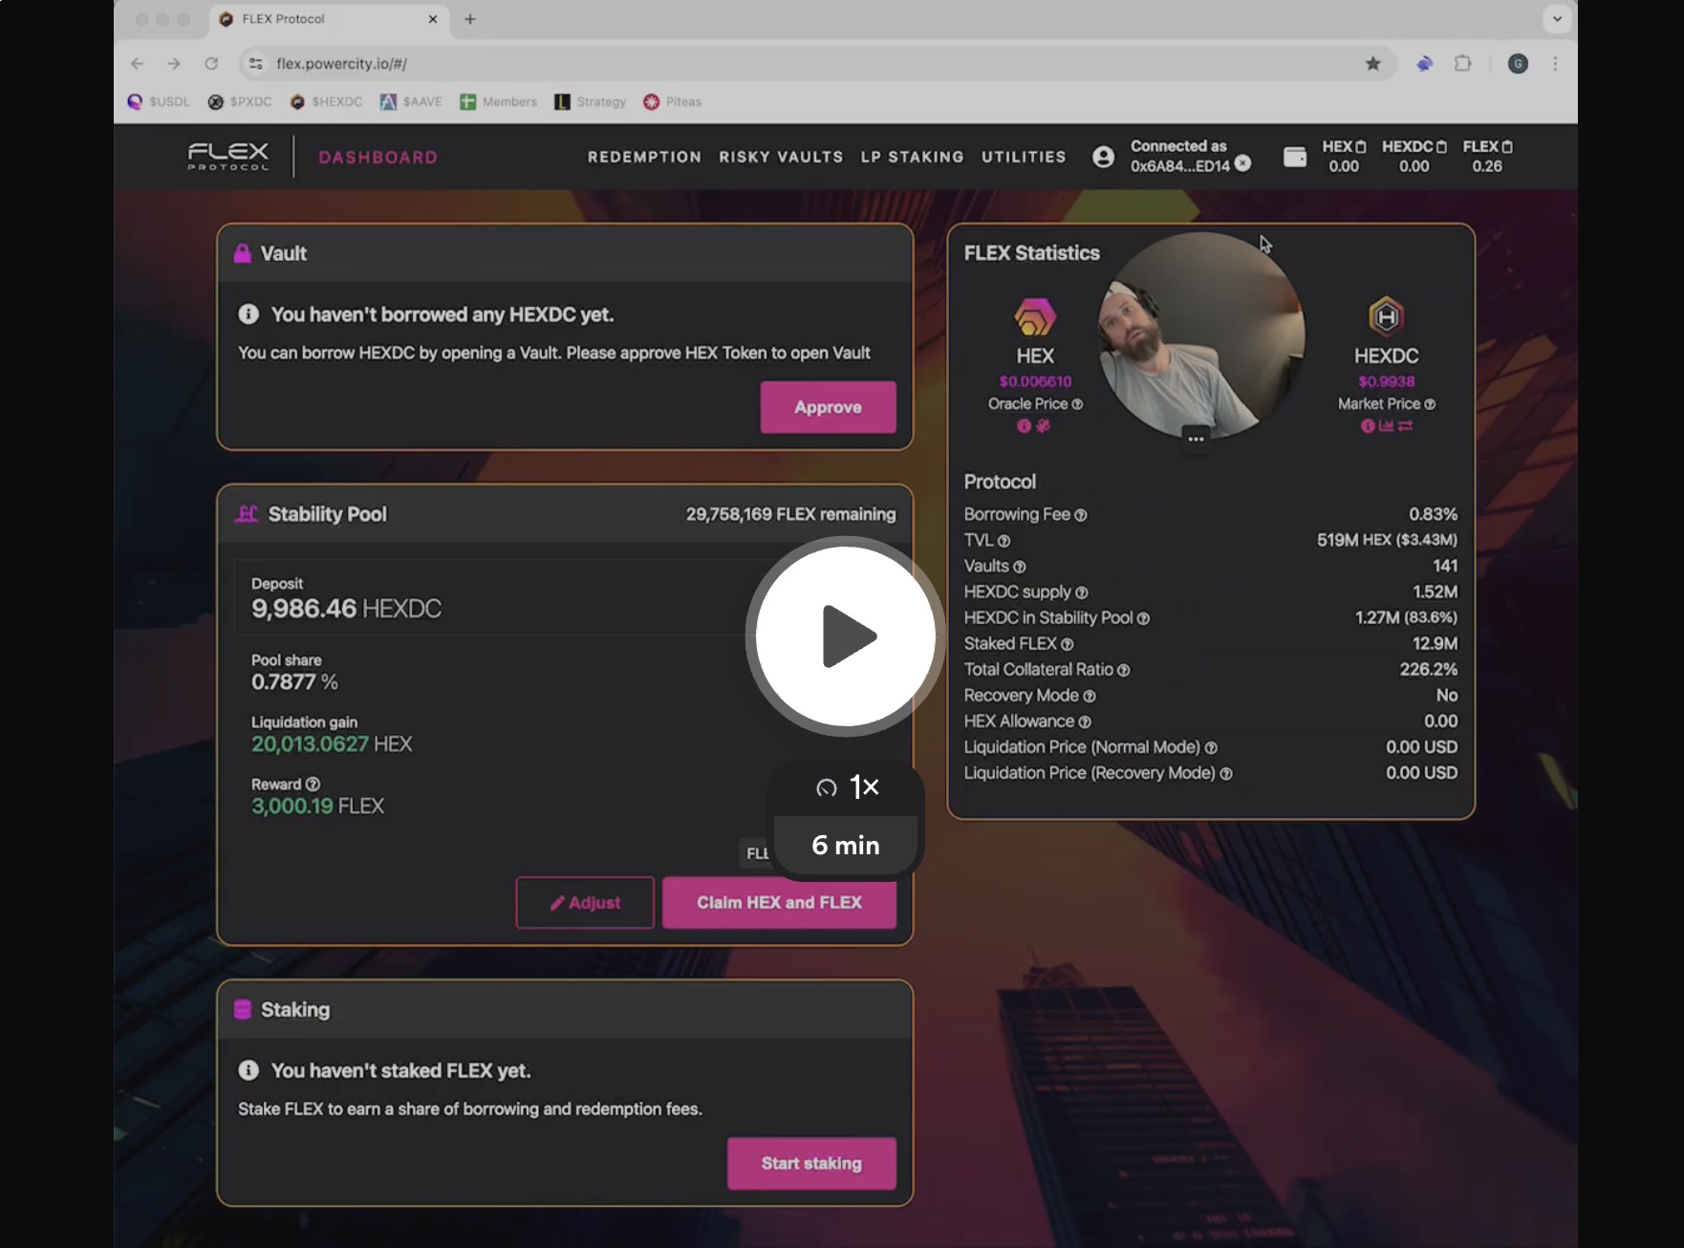Click the FLEX Protocol logo
This screenshot has height=1248, width=1684.
[x=228, y=157]
